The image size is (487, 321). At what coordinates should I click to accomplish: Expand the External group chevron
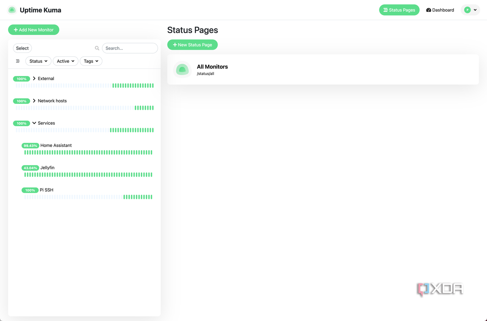pos(34,78)
